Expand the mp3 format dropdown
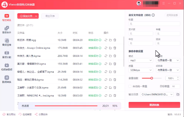184x117 pixels. point(141,60)
